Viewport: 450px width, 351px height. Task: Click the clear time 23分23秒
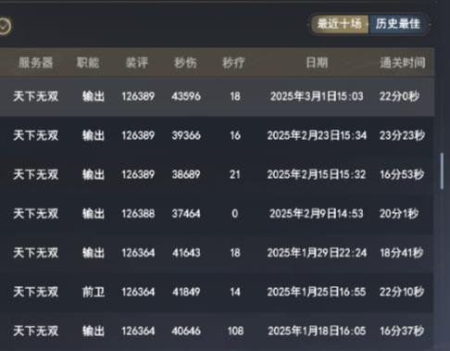[402, 135]
